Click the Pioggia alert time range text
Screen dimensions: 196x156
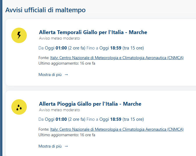pos(91,119)
